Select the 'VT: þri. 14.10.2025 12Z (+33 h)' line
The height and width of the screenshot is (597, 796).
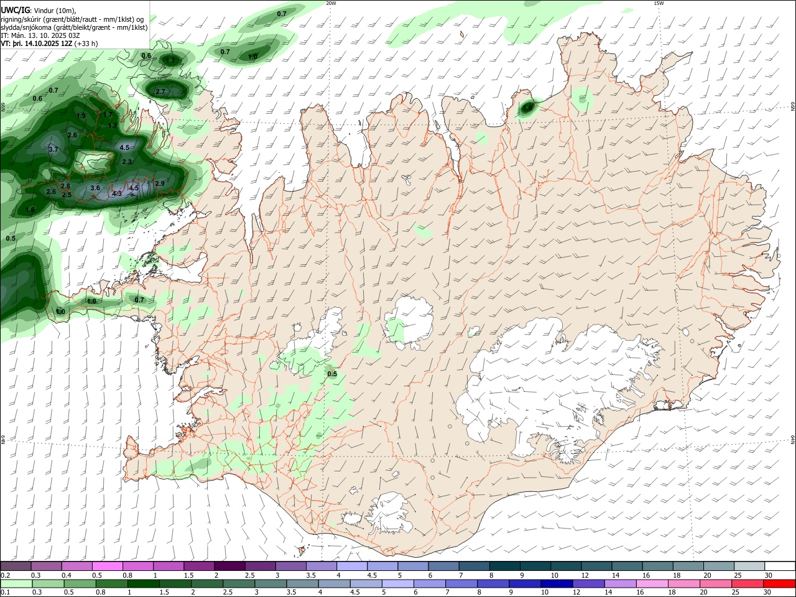click(49, 44)
